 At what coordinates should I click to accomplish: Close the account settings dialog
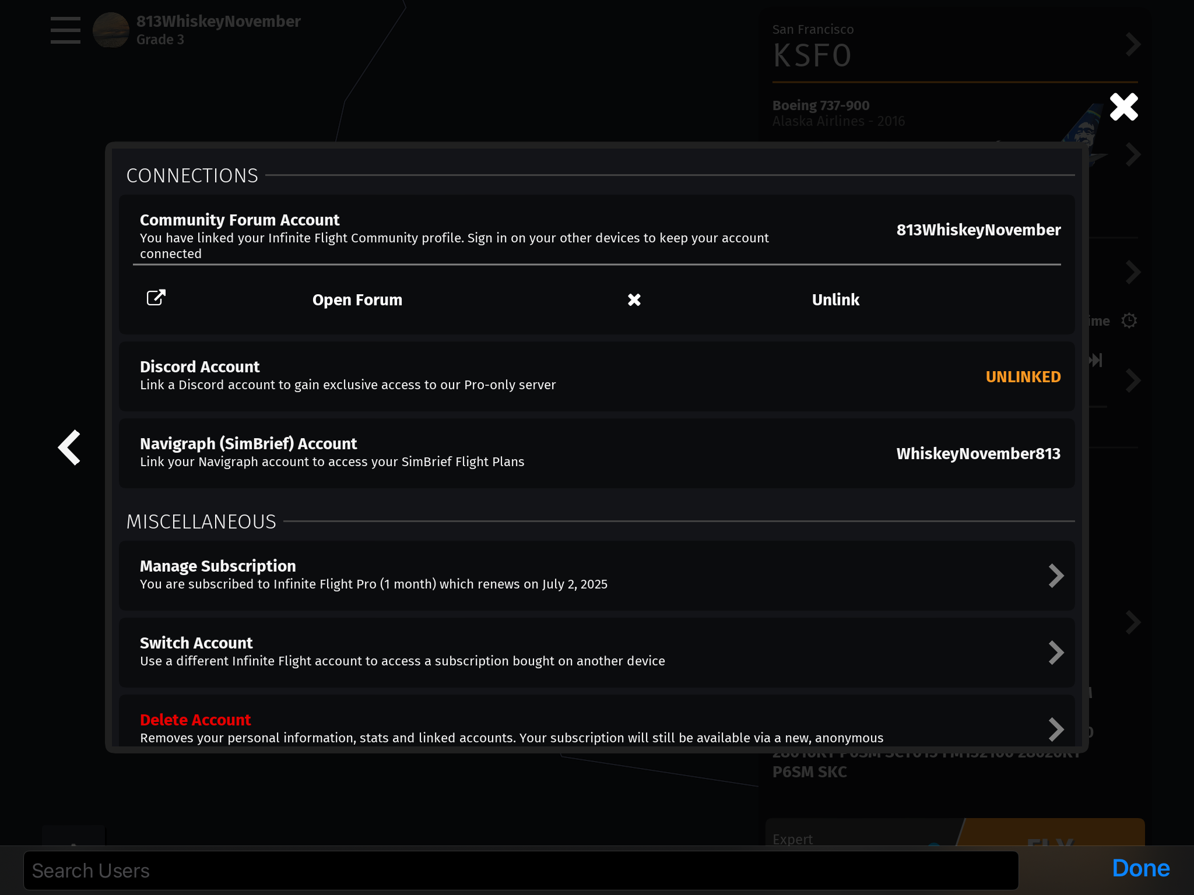pyautogui.click(x=1123, y=107)
